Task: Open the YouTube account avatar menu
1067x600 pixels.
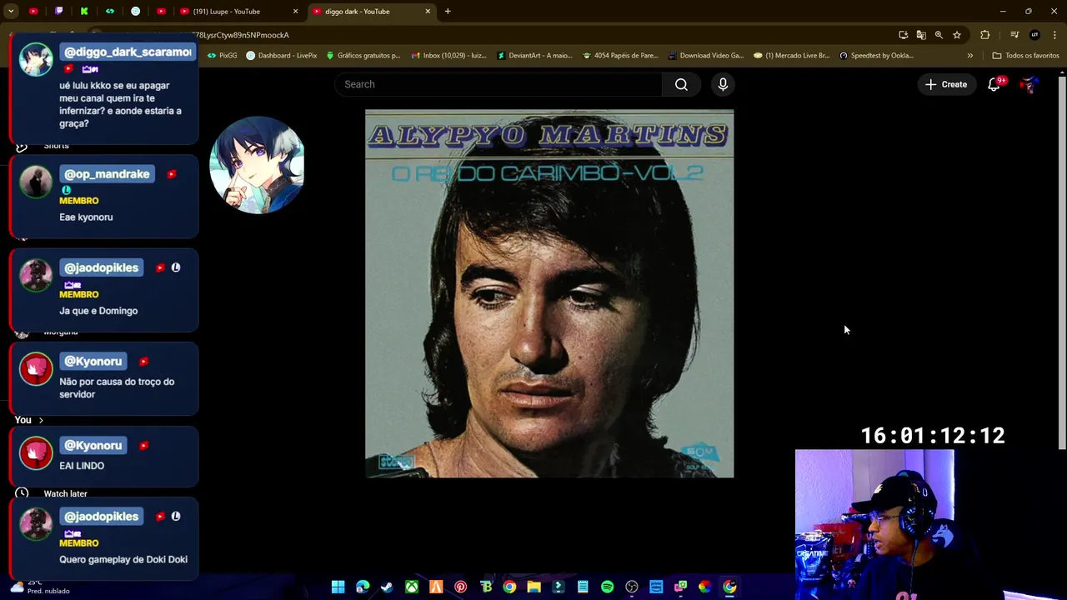Action: point(1030,84)
